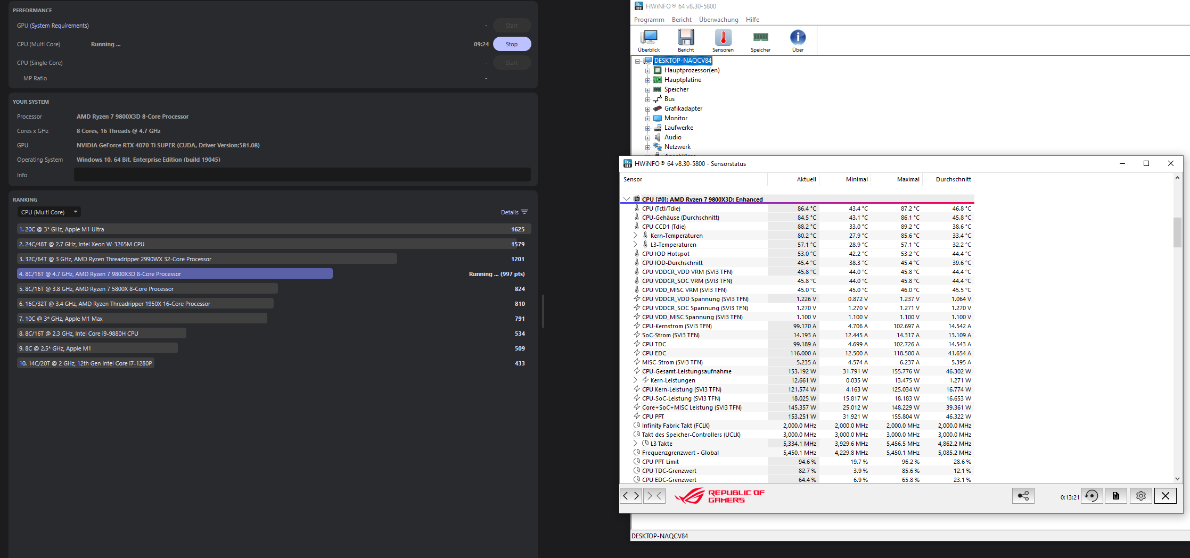
Task: Click the Laufwerke drive icon in the tree
Action: 658,128
